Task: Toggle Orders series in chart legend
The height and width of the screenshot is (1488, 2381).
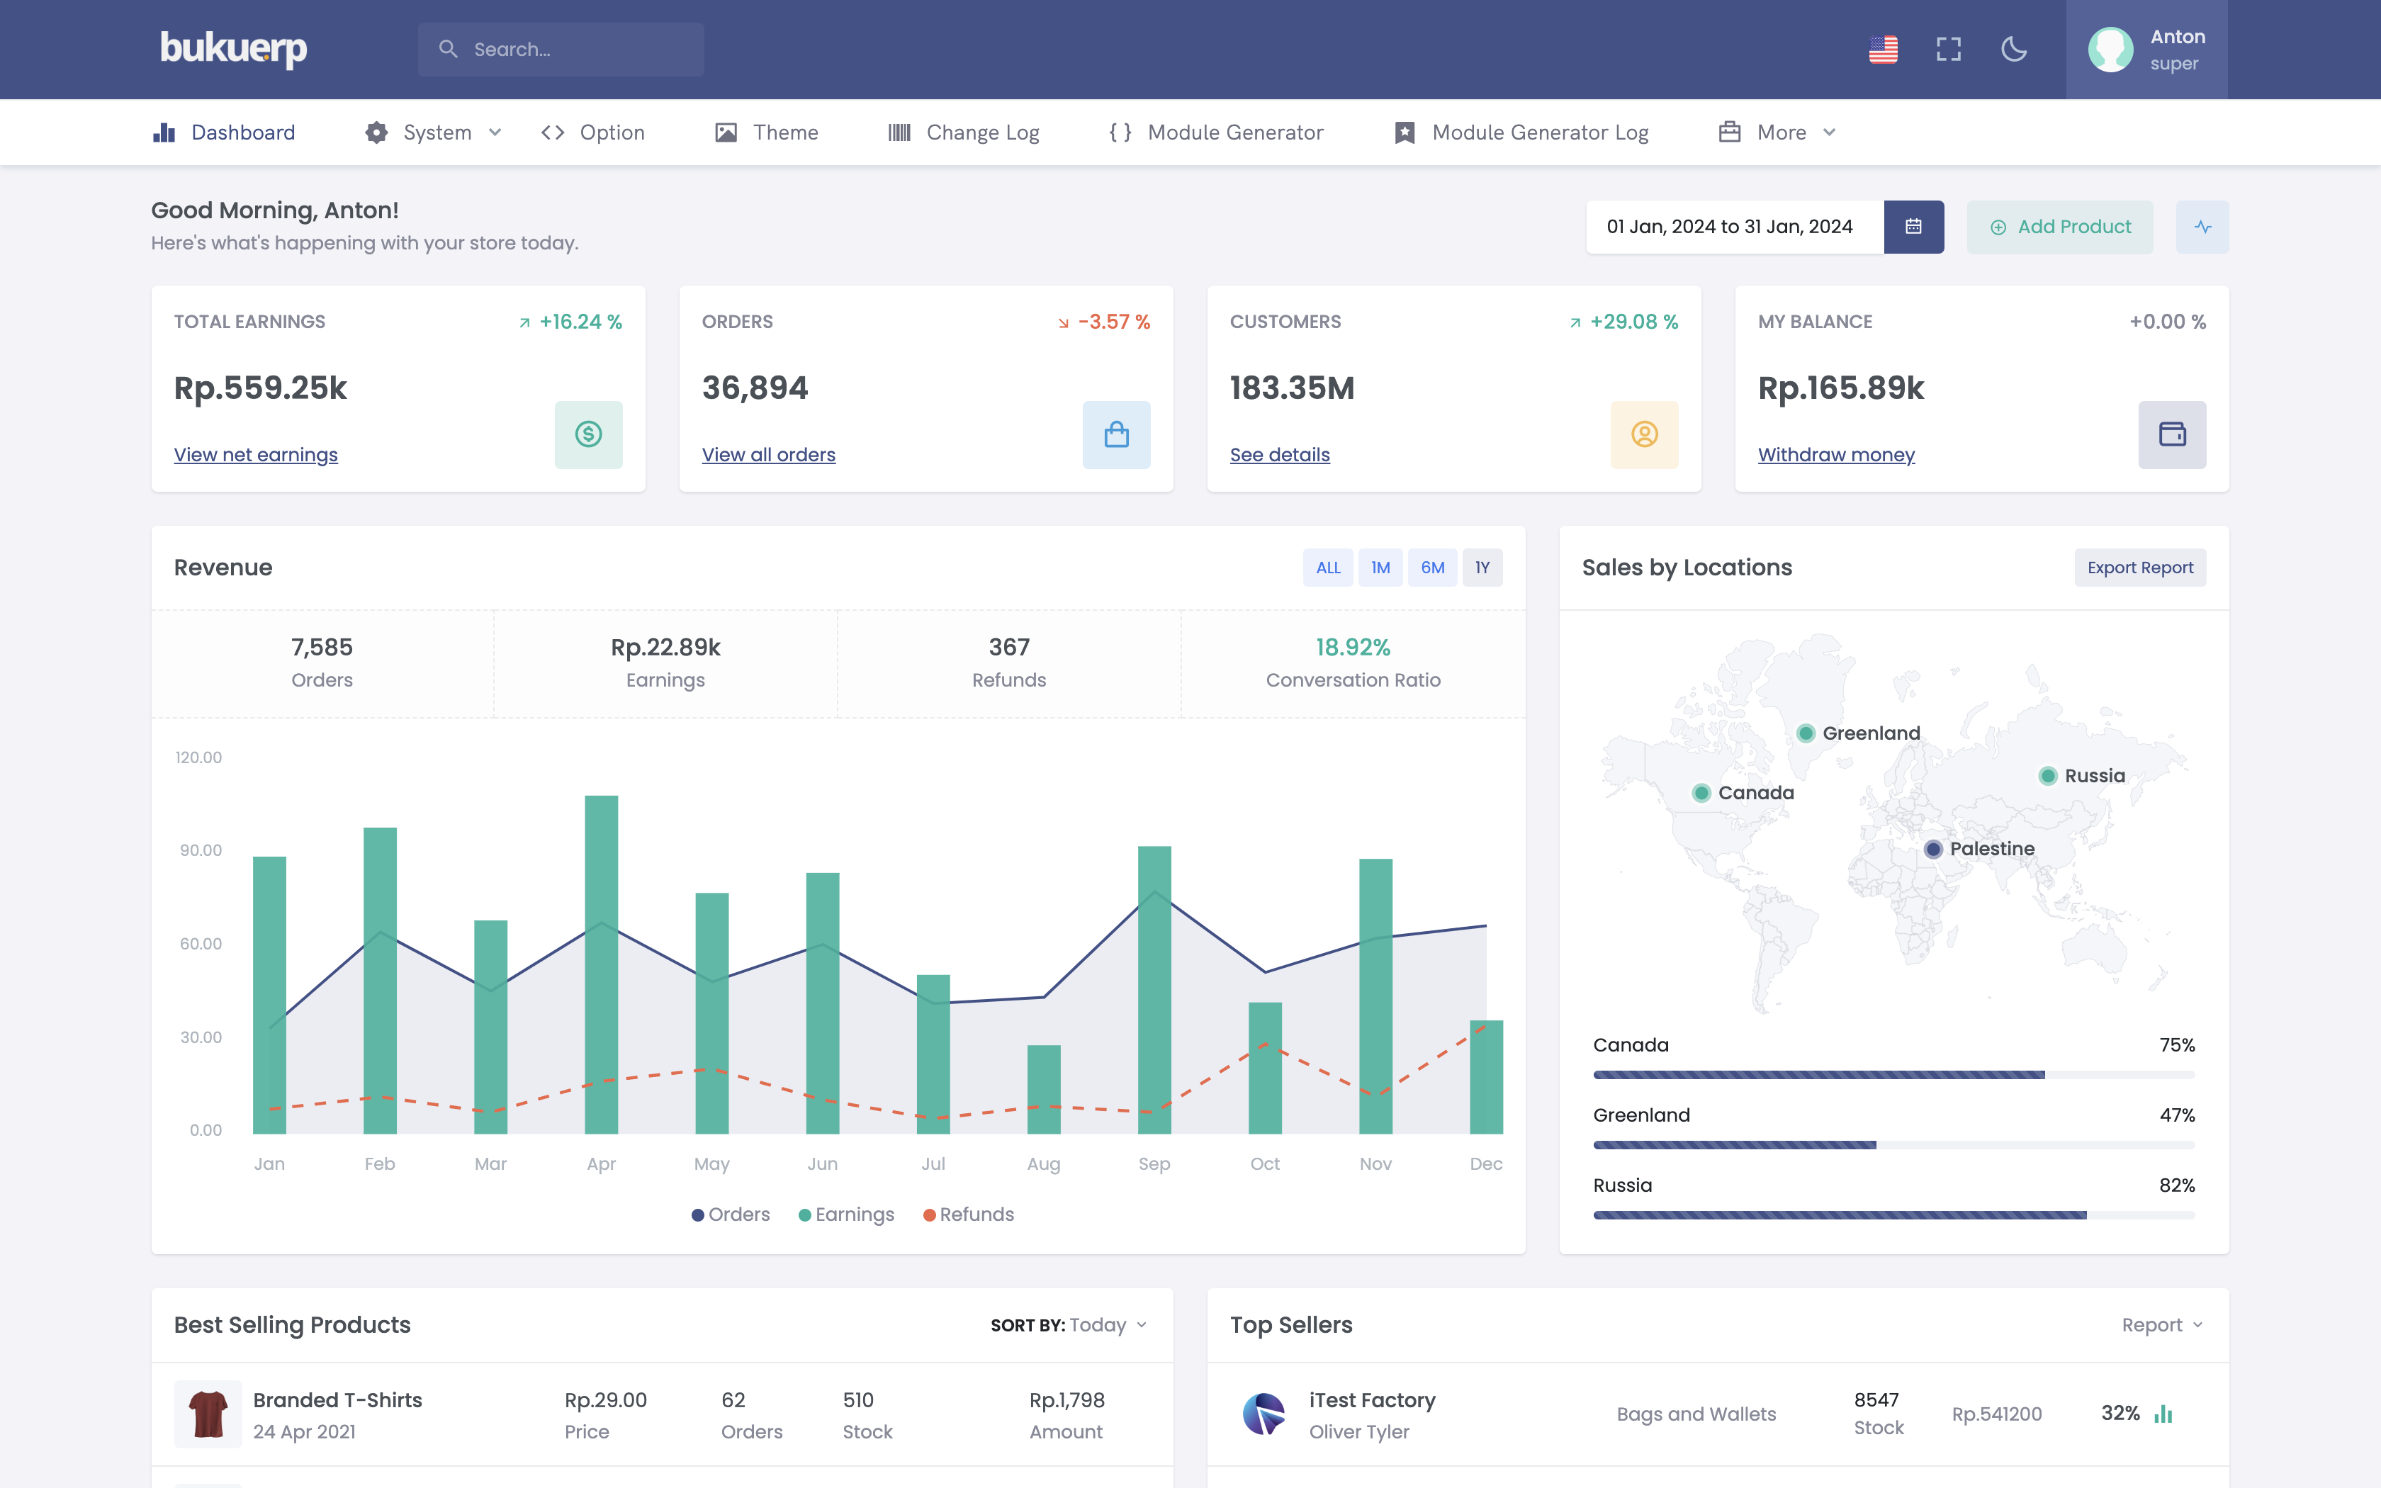Action: (x=731, y=1214)
